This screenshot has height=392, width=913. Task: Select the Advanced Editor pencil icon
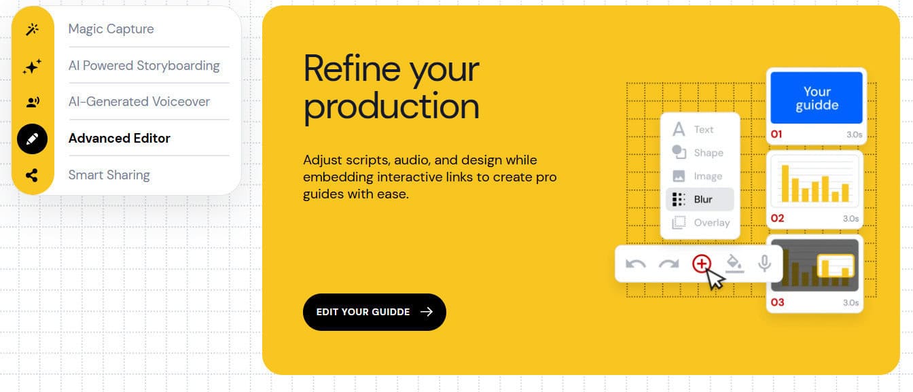click(x=32, y=139)
